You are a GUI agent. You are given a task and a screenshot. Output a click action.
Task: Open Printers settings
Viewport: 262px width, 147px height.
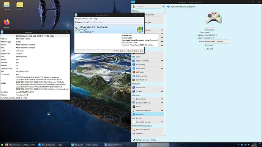click(148, 118)
